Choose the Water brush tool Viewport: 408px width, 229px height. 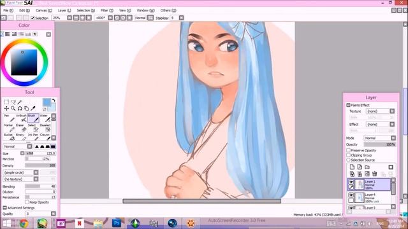[x=45, y=118]
